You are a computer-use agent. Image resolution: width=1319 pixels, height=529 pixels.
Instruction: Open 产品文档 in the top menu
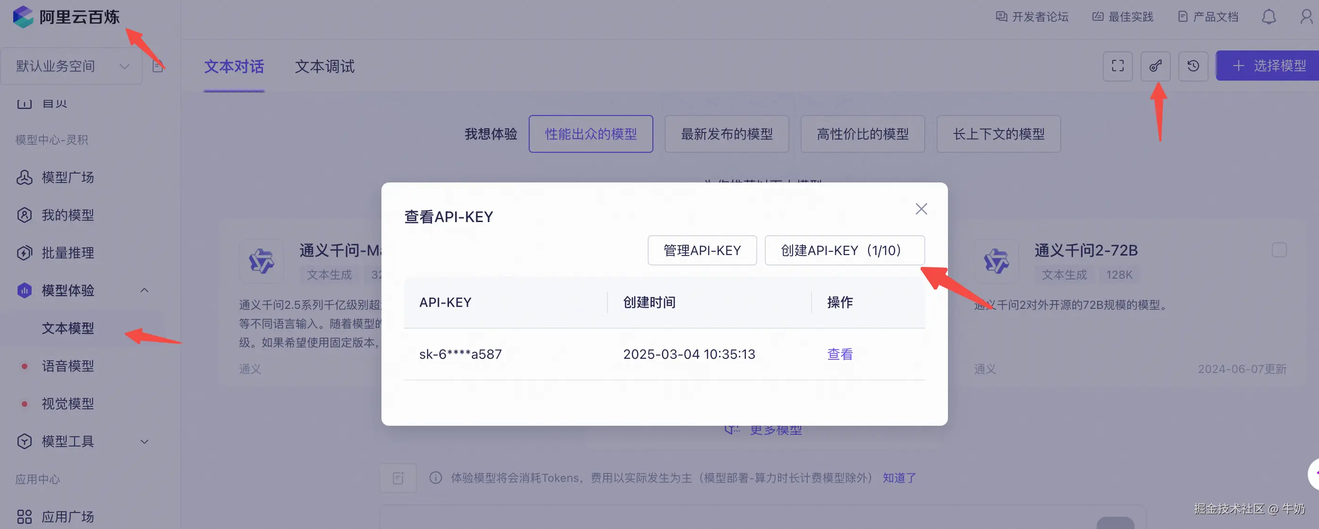1208,17
